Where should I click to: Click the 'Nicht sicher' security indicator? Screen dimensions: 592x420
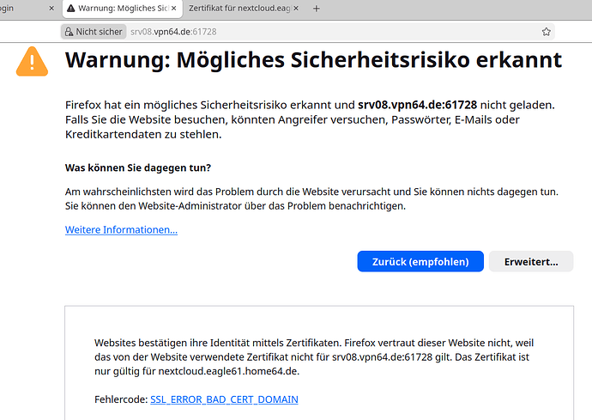click(x=93, y=32)
